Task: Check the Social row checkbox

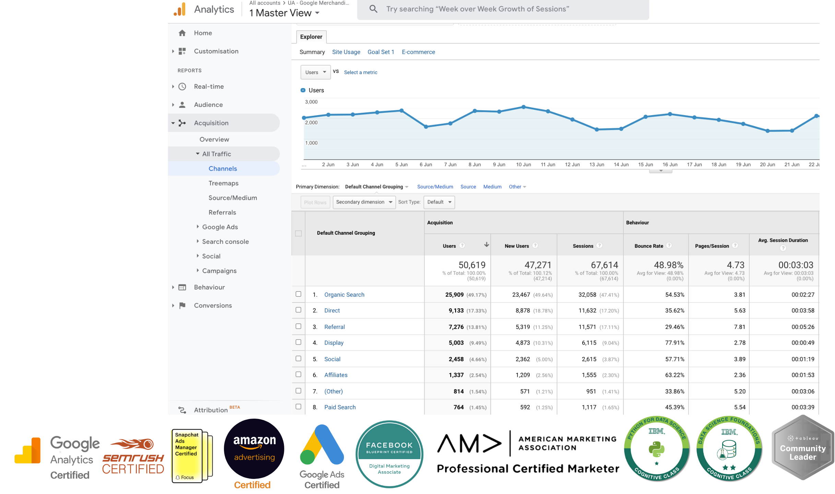Action: [298, 359]
